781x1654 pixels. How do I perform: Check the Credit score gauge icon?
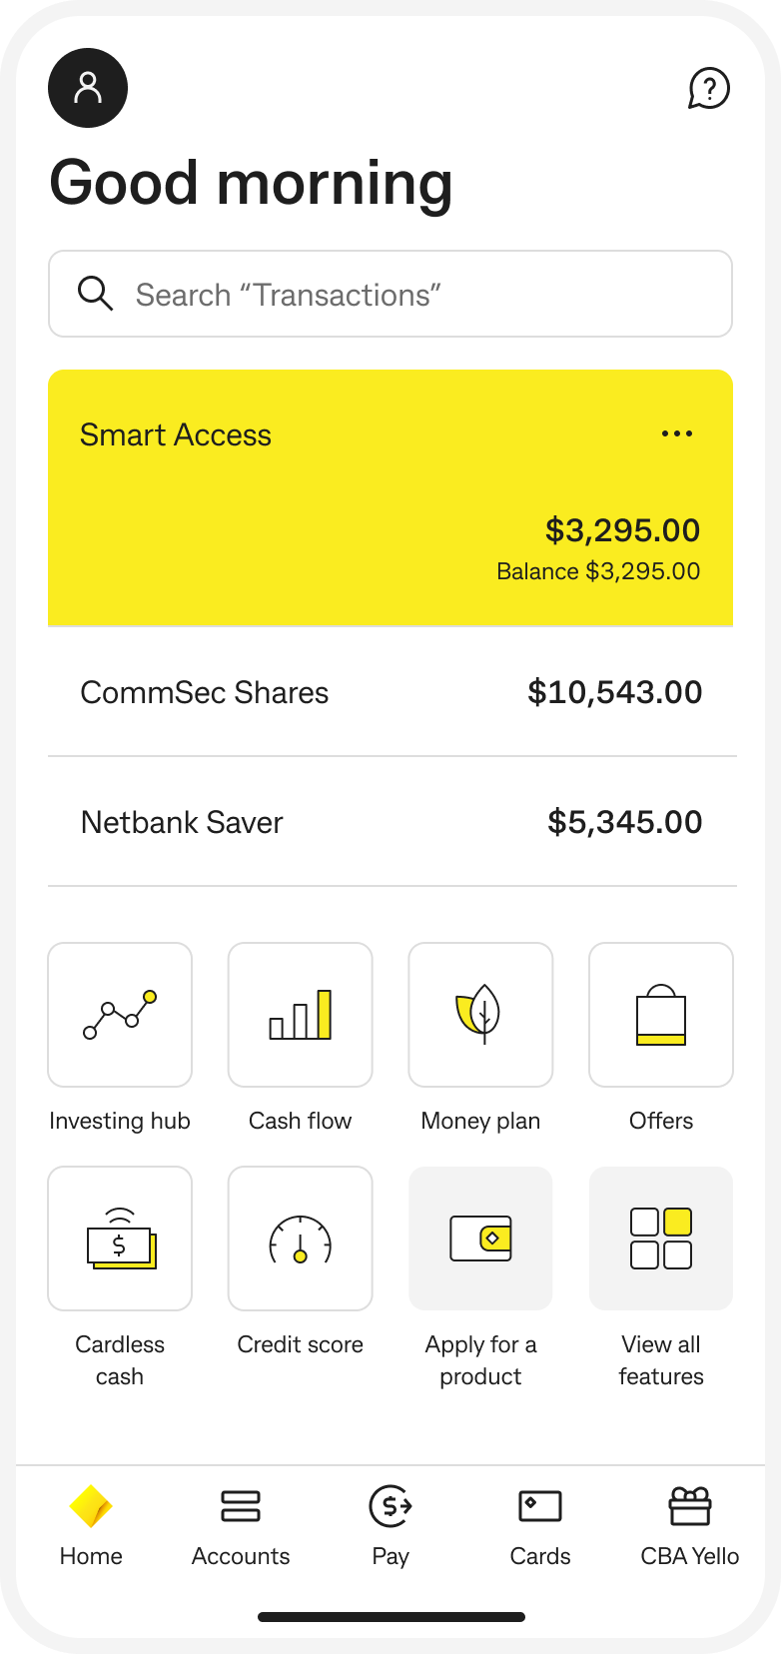click(x=300, y=1239)
